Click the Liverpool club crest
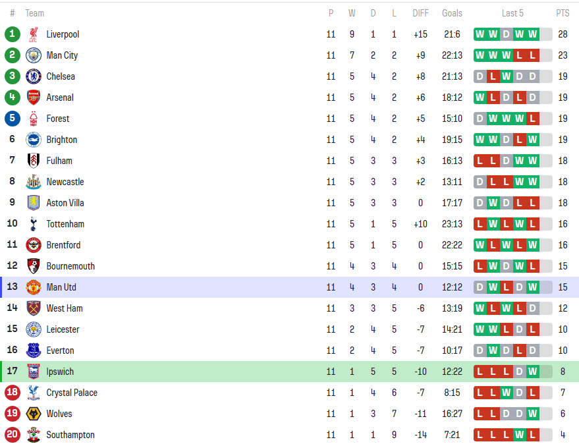Image resolution: width=579 pixels, height=448 pixels. 33,34
